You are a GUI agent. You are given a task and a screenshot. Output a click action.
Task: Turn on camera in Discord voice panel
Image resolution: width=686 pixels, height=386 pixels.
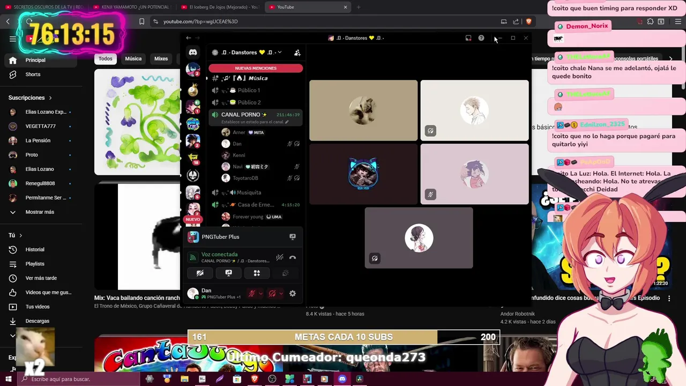pos(200,273)
